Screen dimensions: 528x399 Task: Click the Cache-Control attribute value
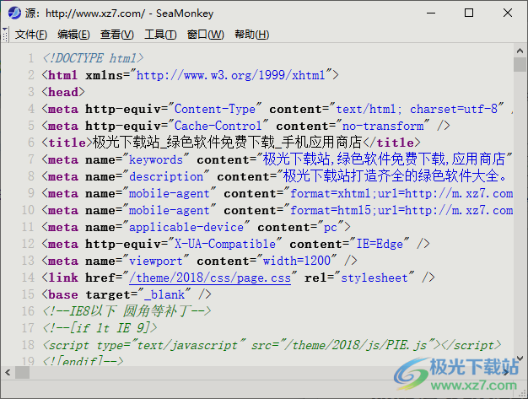click(218, 126)
